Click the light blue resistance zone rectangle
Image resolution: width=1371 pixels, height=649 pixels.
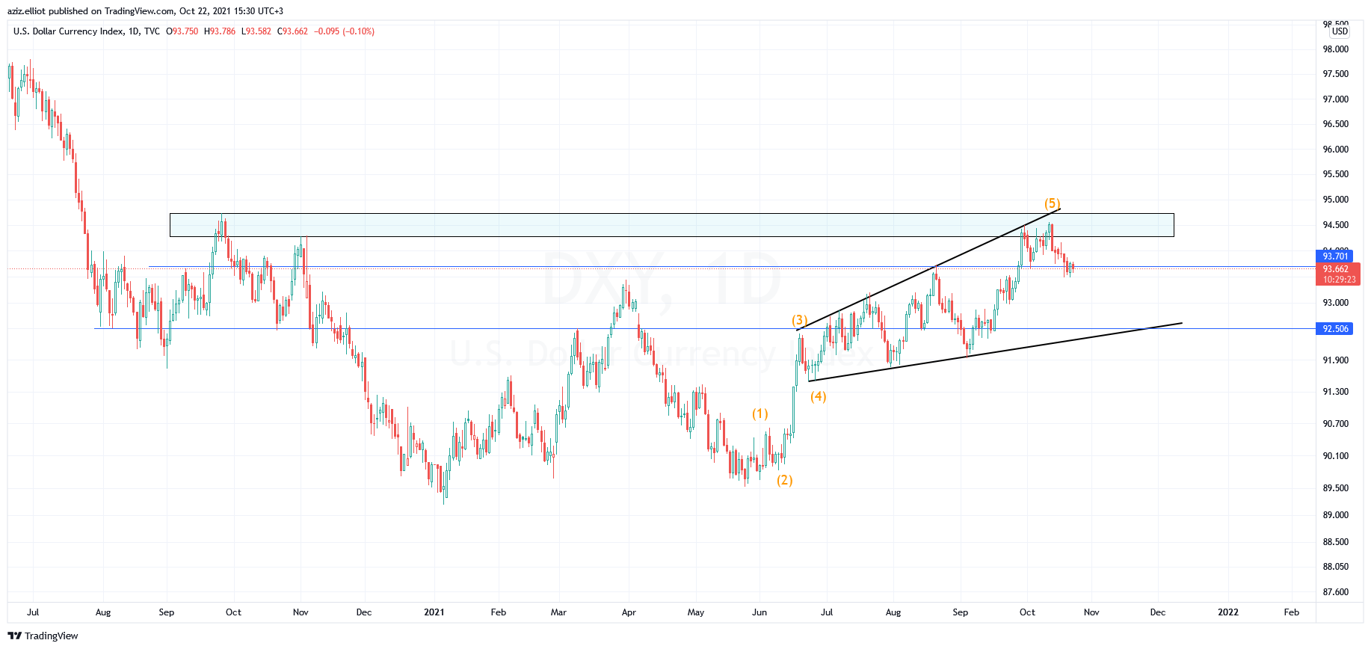click(x=671, y=225)
